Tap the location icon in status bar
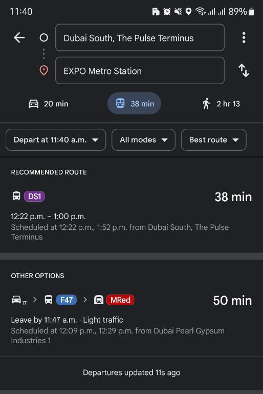This screenshot has height=394, width=263. click(x=188, y=11)
